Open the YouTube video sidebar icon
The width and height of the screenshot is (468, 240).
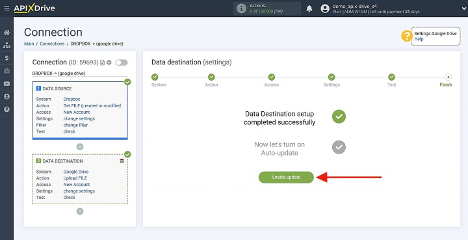click(x=6, y=84)
